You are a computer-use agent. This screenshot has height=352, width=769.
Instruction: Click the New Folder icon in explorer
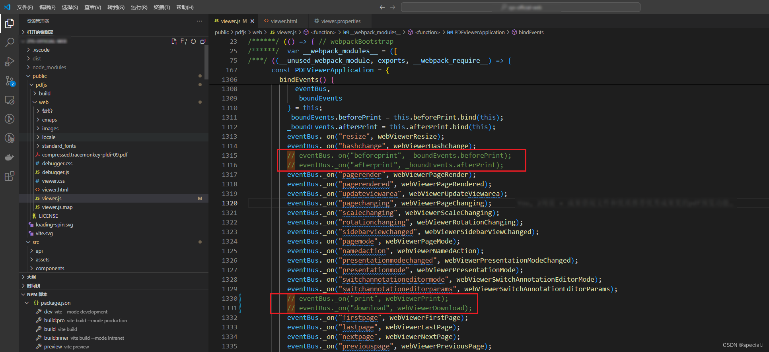click(x=184, y=41)
